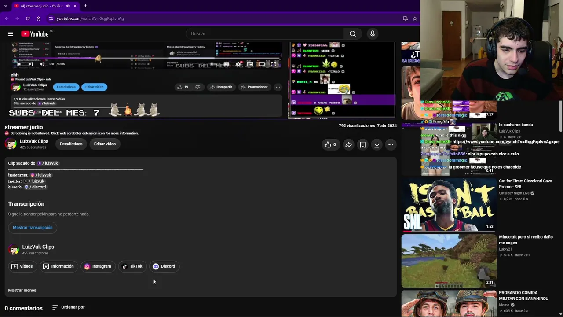Open the Ordenar por comments sort menu
Viewport: 563px width, 317px height.
click(x=69, y=307)
